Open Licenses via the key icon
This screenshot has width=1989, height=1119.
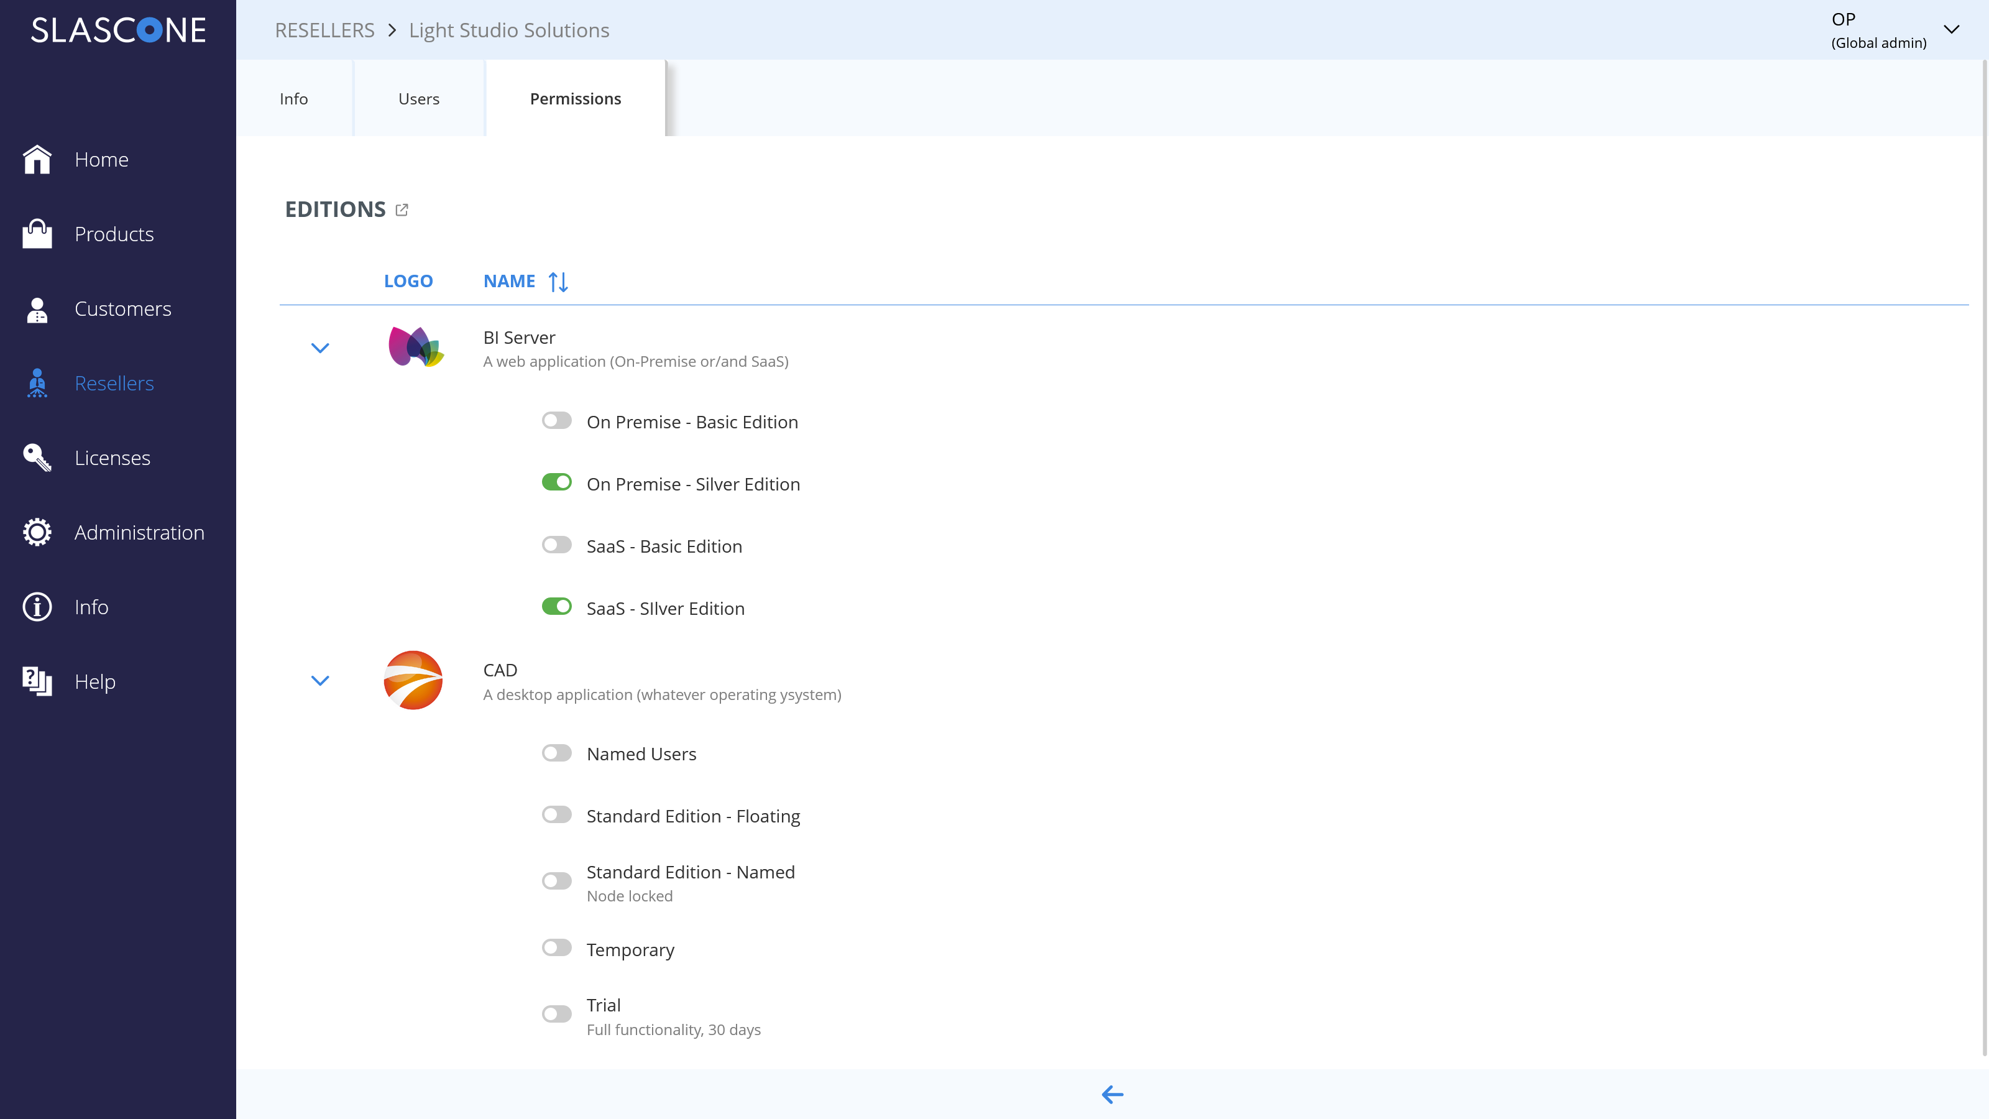(37, 458)
